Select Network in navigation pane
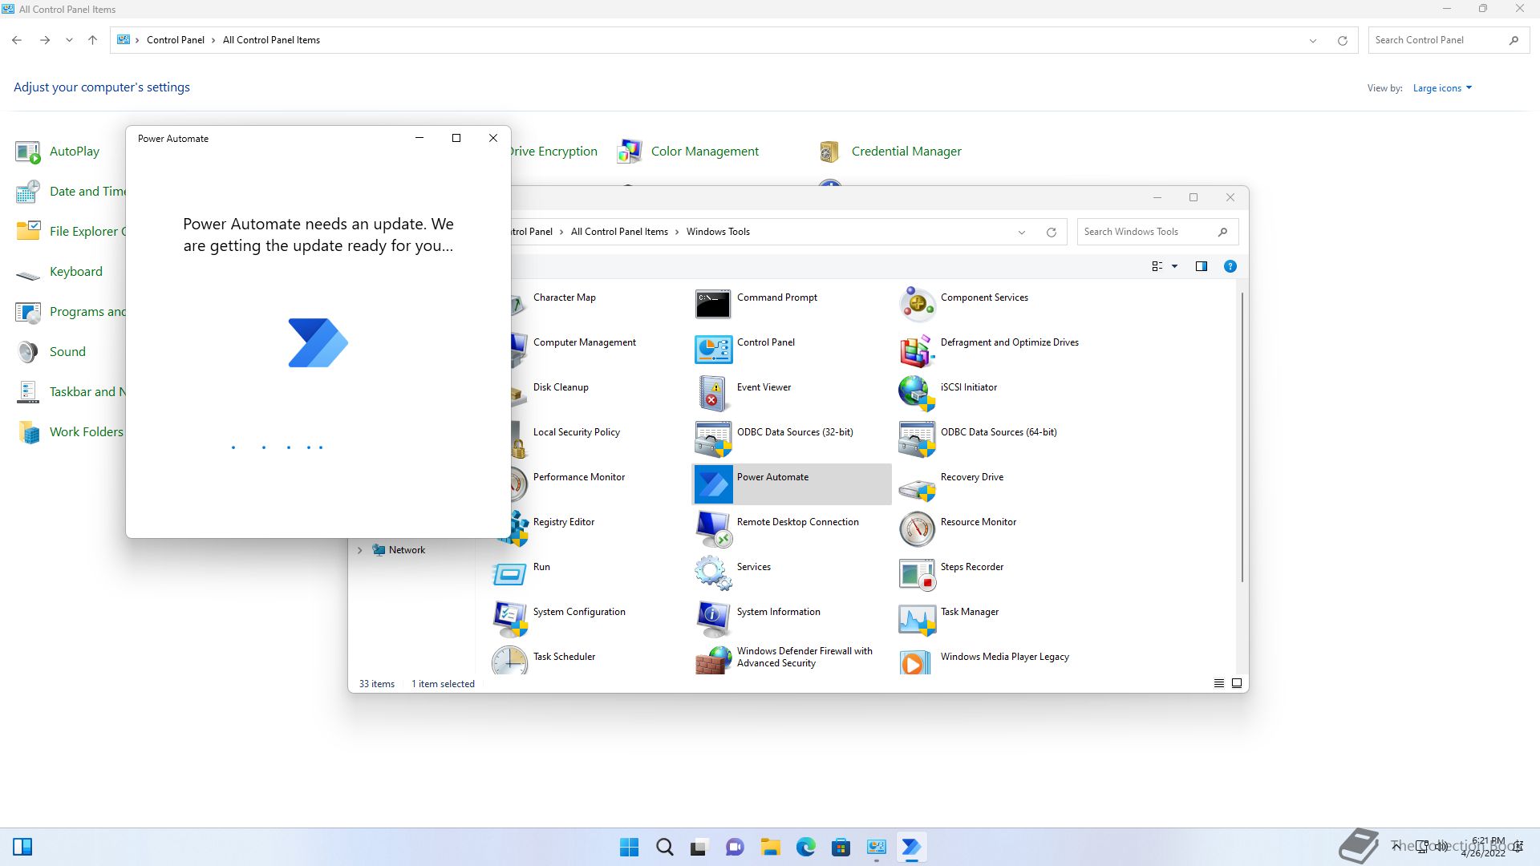Image resolution: width=1540 pixels, height=866 pixels. [x=407, y=550]
